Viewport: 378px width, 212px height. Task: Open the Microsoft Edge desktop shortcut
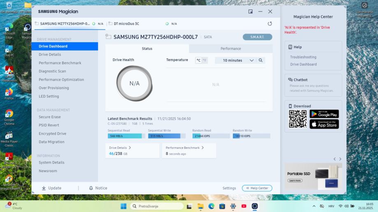(9, 32)
